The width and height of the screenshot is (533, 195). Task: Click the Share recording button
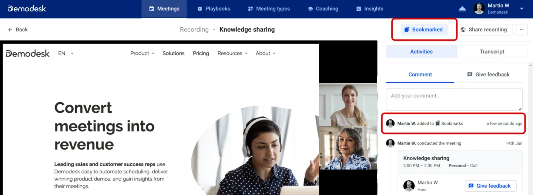[x=484, y=30]
